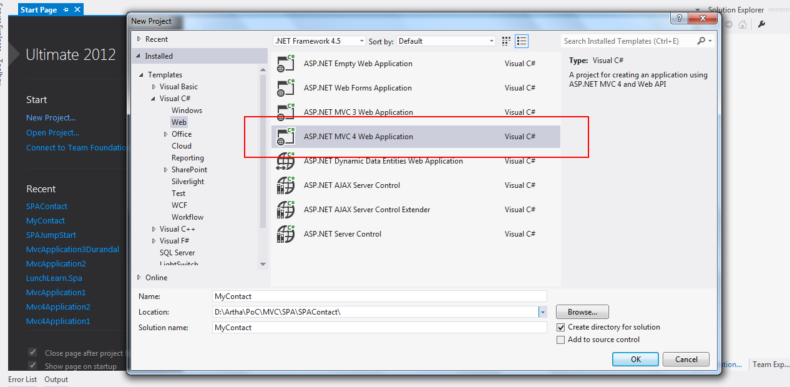This screenshot has width=790, height=387.
Task: Uncheck Create directory for solution
Action: (560, 327)
